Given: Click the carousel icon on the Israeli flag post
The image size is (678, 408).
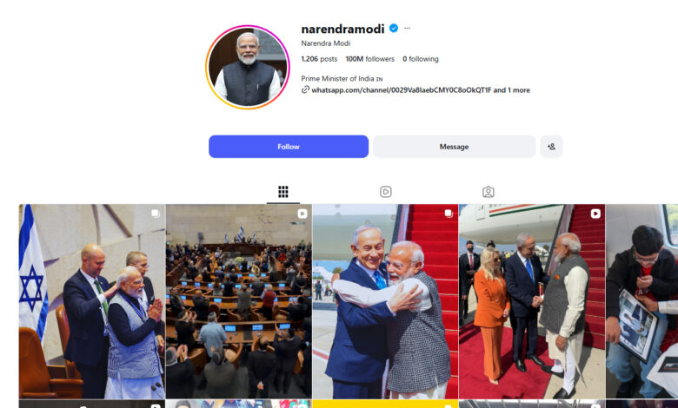Looking at the screenshot, I should tap(156, 214).
